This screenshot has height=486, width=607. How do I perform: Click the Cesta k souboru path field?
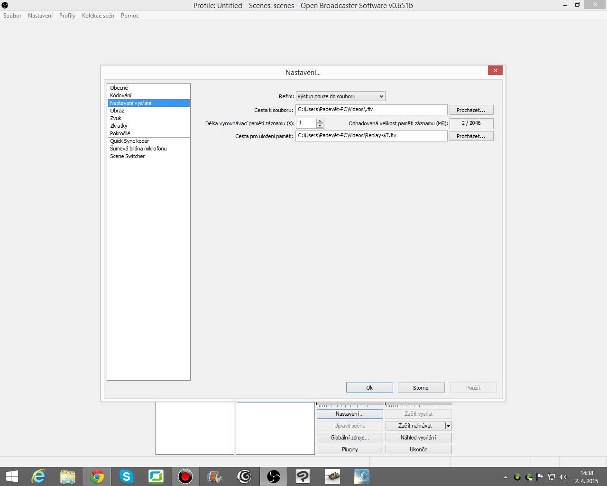tap(371, 110)
